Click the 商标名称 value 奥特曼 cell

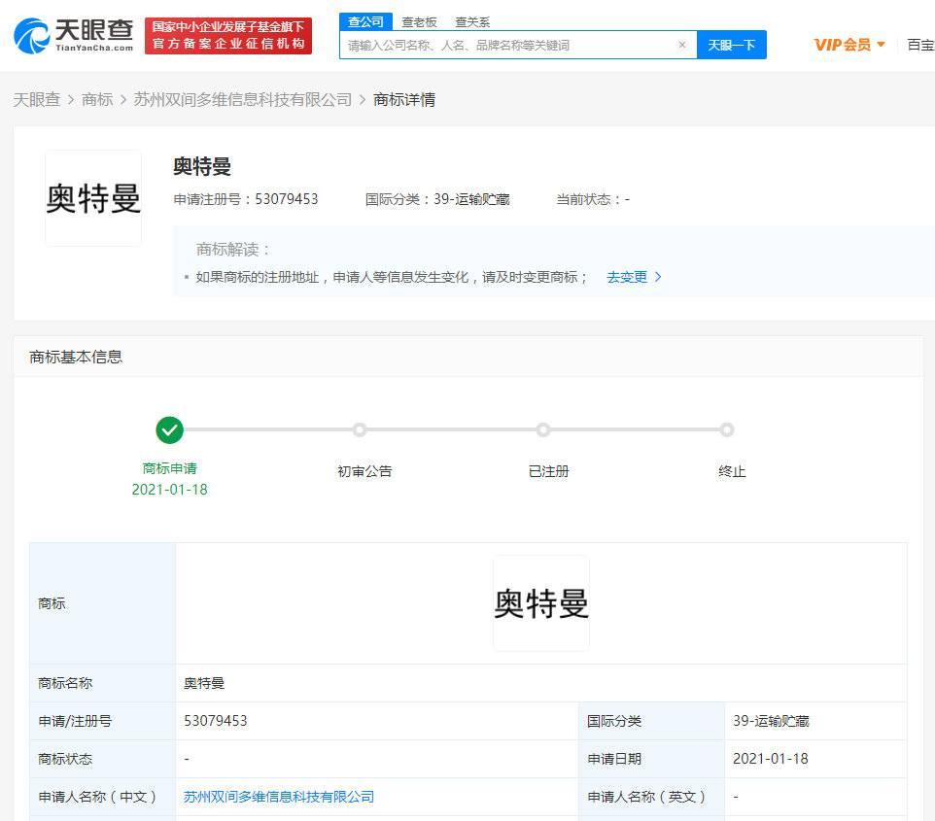(204, 683)
